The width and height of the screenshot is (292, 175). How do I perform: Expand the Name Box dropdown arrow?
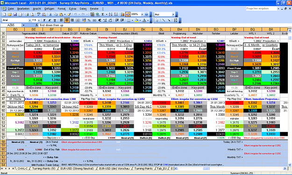point(23,25)
